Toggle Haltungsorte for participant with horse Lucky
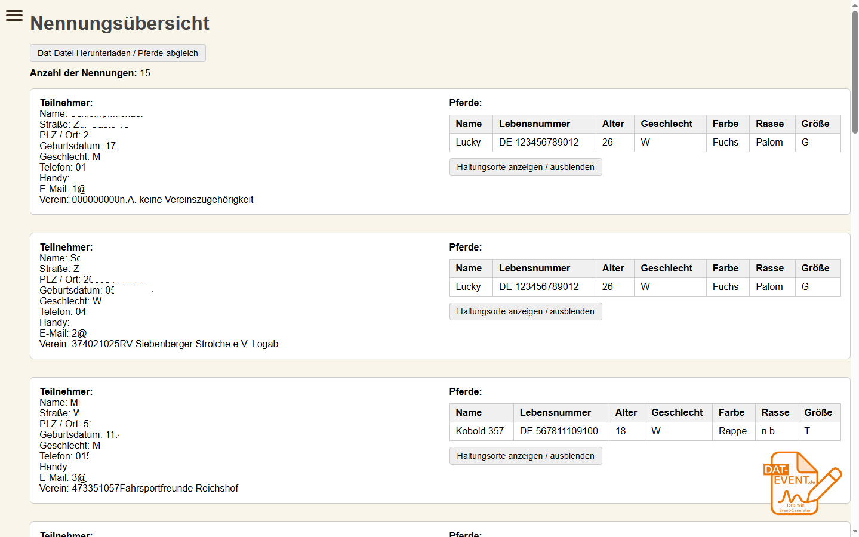The width and height of the screenshot is (859, 537). 525,167
